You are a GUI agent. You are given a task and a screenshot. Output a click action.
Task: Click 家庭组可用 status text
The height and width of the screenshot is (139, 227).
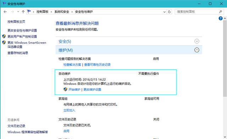(152, 99)
